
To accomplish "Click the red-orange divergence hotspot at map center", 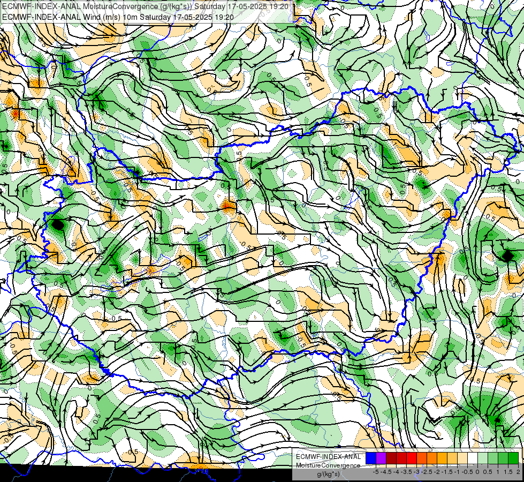I will (x=228, y=205).
